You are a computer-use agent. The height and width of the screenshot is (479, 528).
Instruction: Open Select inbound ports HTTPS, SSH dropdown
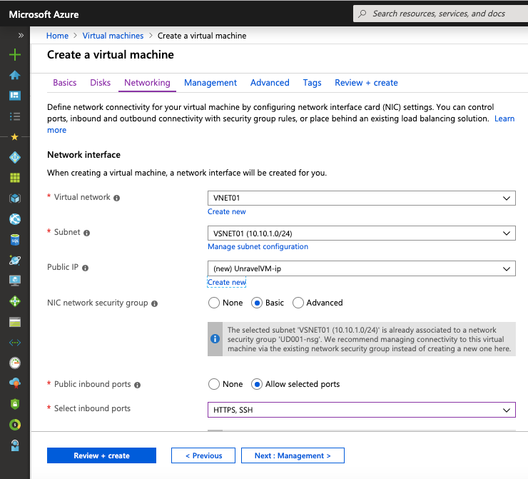click(x=361, y=410)
